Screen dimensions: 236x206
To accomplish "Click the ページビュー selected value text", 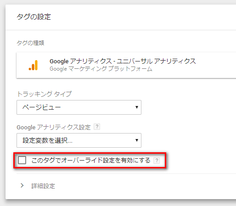I will pos(42,107).
